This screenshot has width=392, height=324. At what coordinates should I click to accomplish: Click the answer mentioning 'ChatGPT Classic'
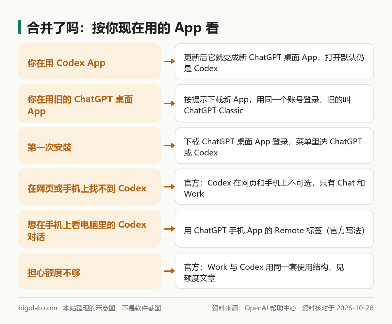(274, 103)
